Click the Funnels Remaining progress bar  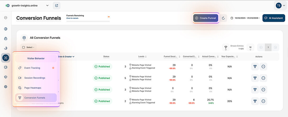[x=88, y=21]
